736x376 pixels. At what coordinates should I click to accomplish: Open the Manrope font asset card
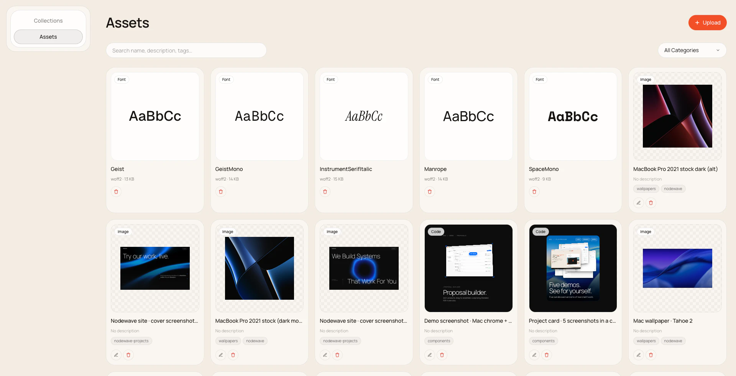point(468,116)
